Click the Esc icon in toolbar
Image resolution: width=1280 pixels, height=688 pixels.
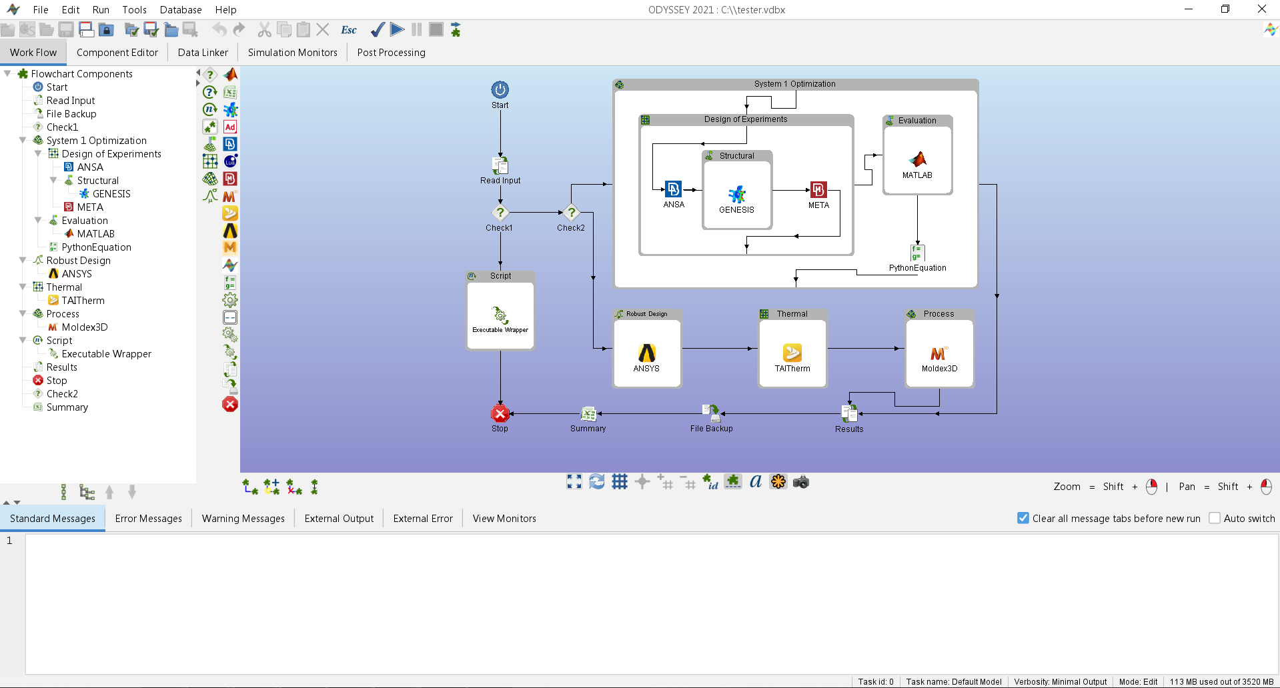[x=348, y=29]
